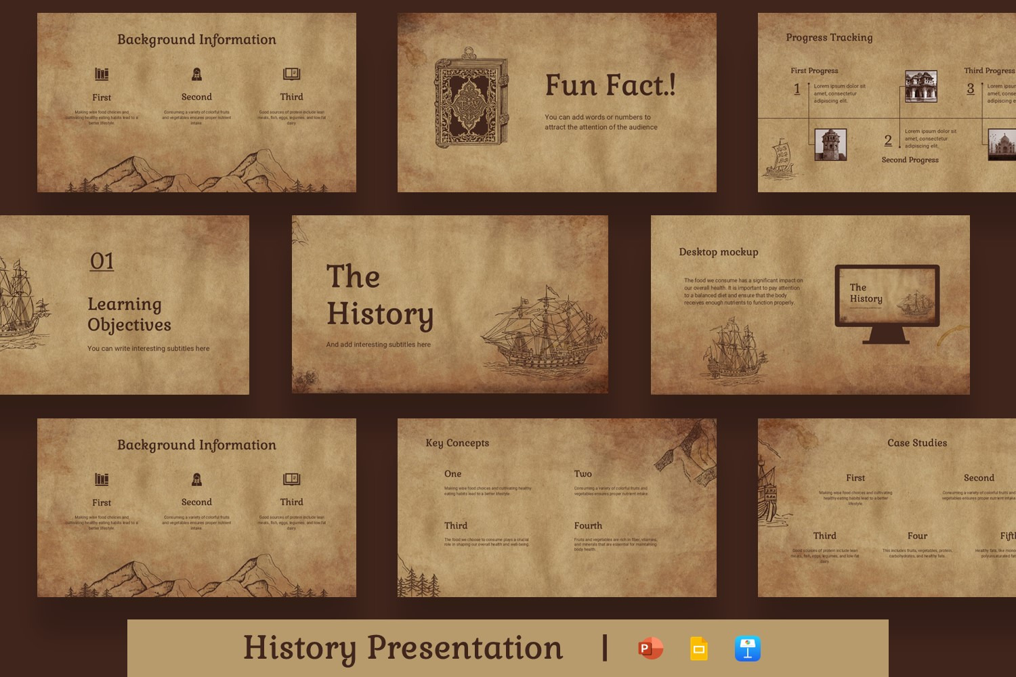Open the Key Concepts slide title
The image size is (1016, 677).
pyautogui.click(x=457, y=443)
